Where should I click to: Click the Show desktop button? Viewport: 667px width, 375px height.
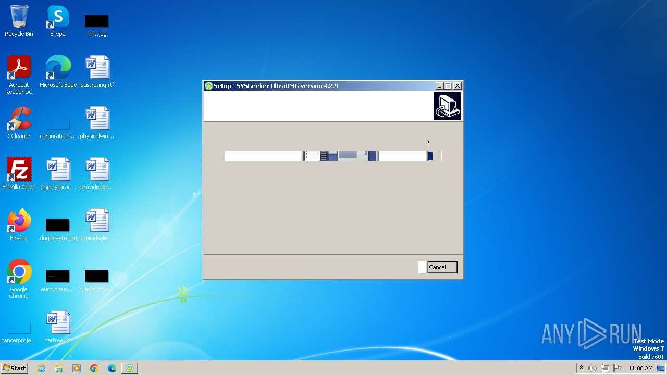pyautogui.click(x=661, y=368)
